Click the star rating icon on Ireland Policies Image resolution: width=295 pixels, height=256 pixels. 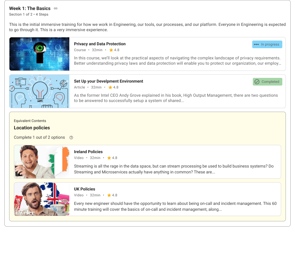coord(109,158)
